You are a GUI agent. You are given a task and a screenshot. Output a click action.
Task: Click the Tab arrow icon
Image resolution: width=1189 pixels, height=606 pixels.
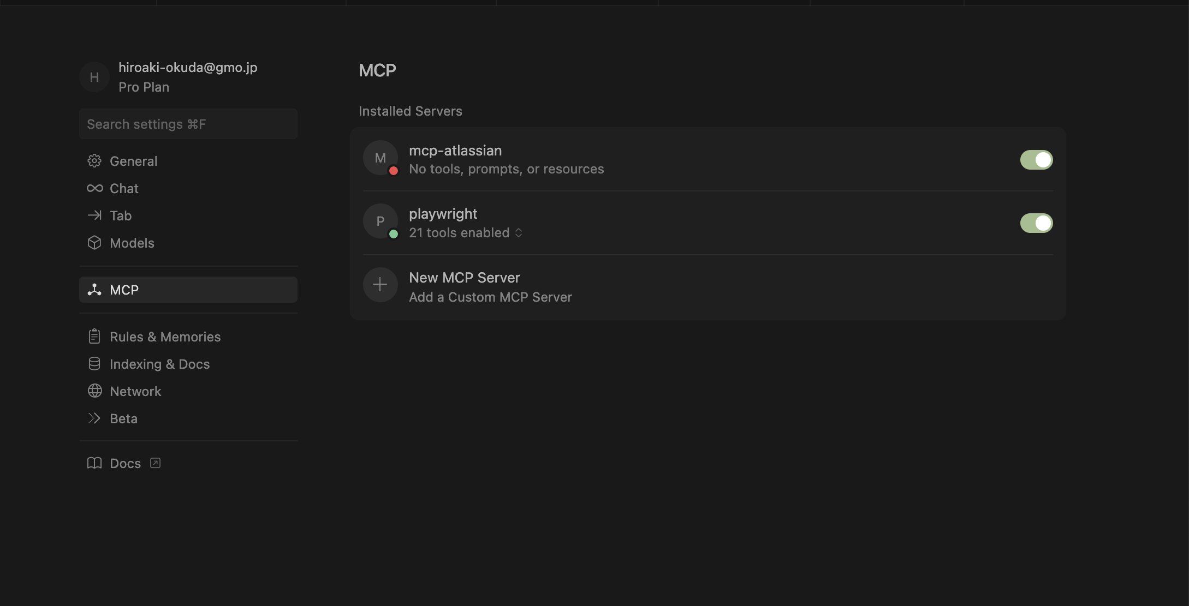coord(94,215)
